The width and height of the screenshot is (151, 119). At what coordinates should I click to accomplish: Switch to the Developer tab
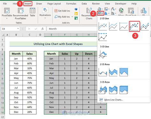[121, 4]
